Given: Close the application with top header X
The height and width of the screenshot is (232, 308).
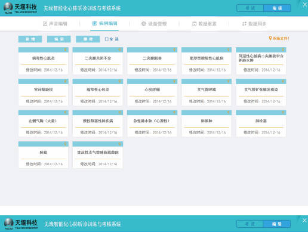Looking at the screenshot, I should (304, 4).
